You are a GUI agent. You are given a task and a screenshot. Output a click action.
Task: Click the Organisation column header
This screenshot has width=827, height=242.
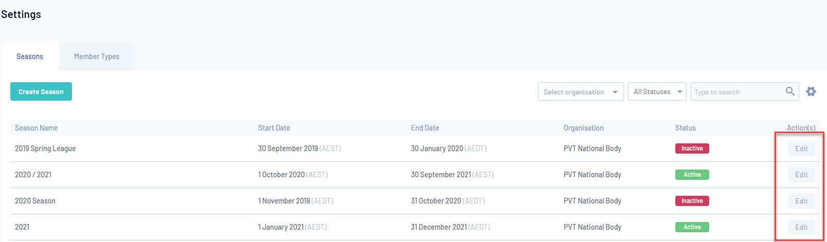(x=583, y=128)
